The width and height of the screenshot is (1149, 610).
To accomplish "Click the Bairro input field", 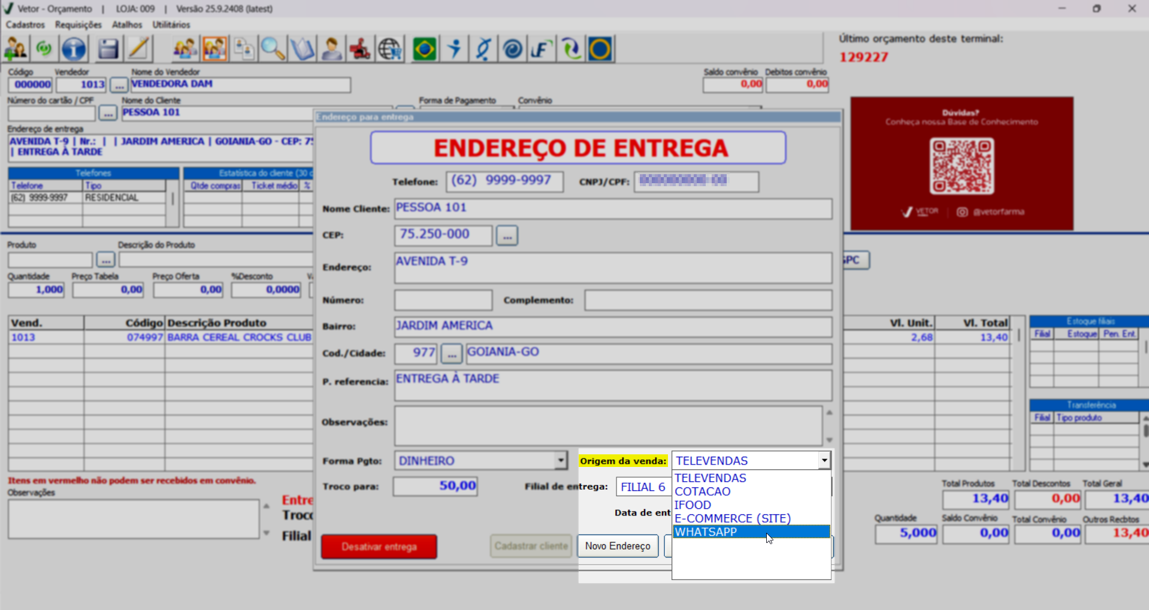I will click(613, 327).
